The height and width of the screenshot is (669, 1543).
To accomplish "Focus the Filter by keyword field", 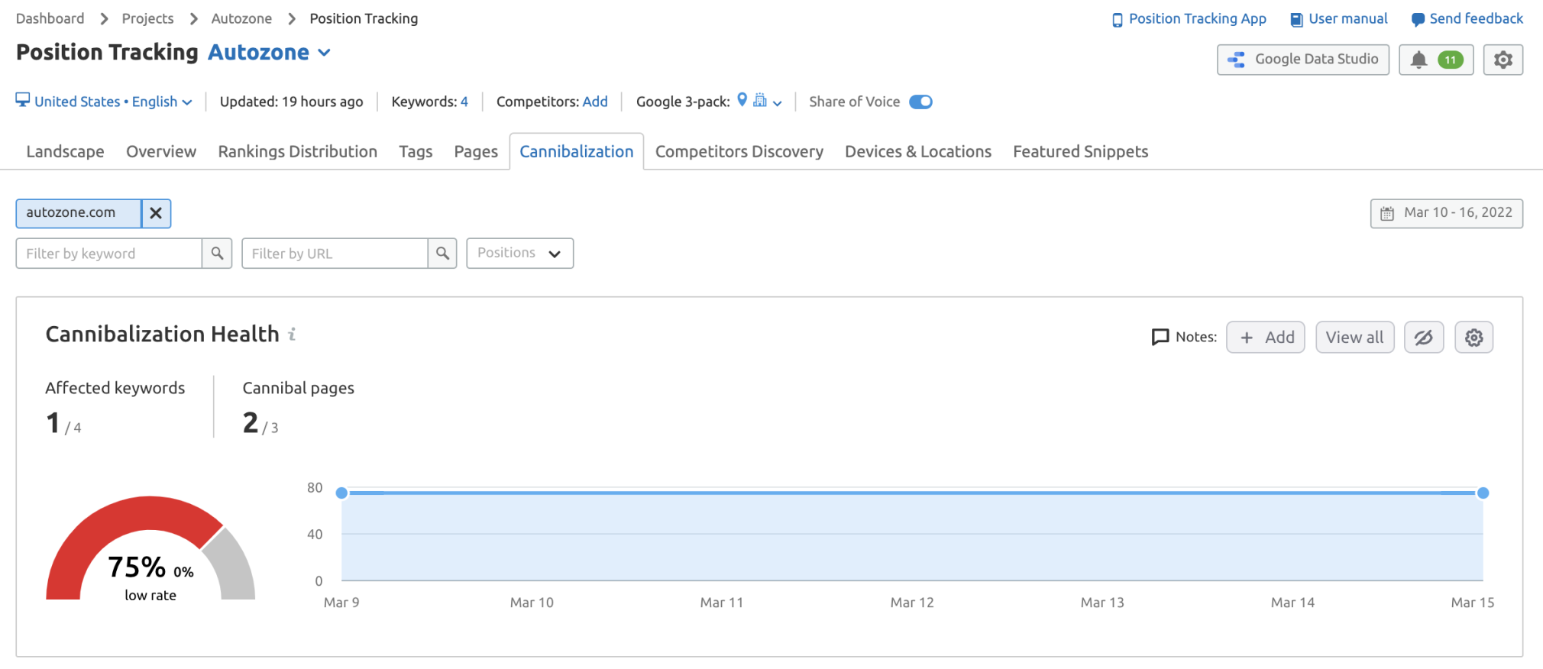I will [109, 254].
